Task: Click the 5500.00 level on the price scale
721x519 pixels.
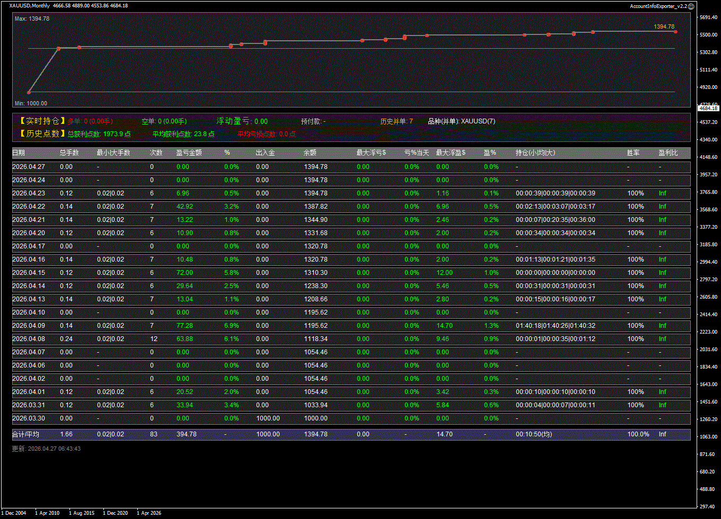Action: coord(708,35)
